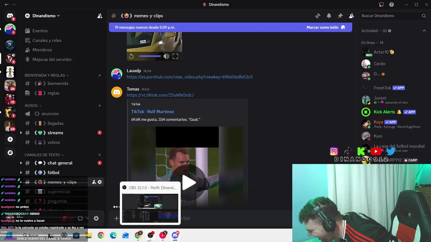Open Koya app member entry
The image size is (431, 242).
[393, 124]
